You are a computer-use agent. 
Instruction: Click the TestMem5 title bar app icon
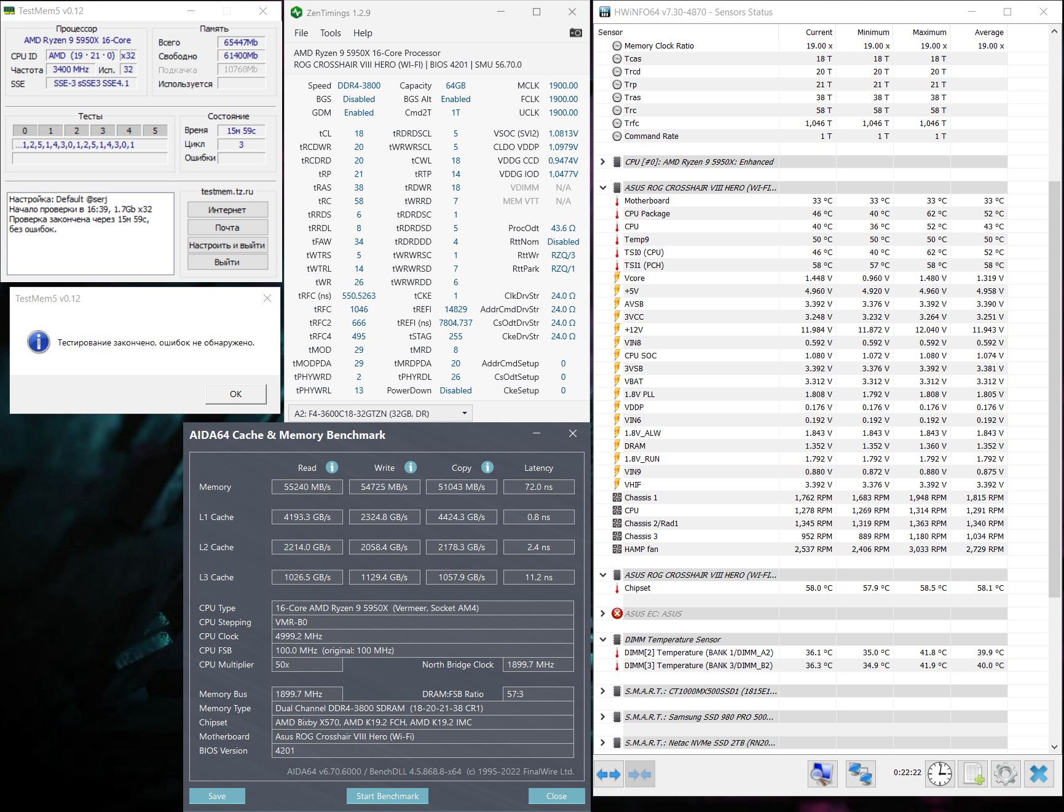(9, 11)
